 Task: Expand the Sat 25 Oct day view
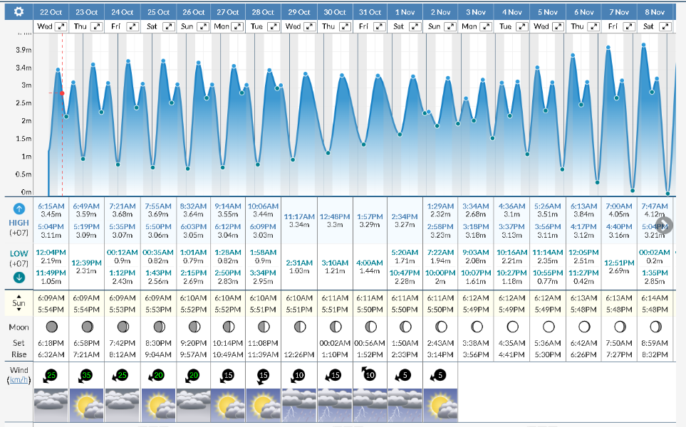(168, 26)
